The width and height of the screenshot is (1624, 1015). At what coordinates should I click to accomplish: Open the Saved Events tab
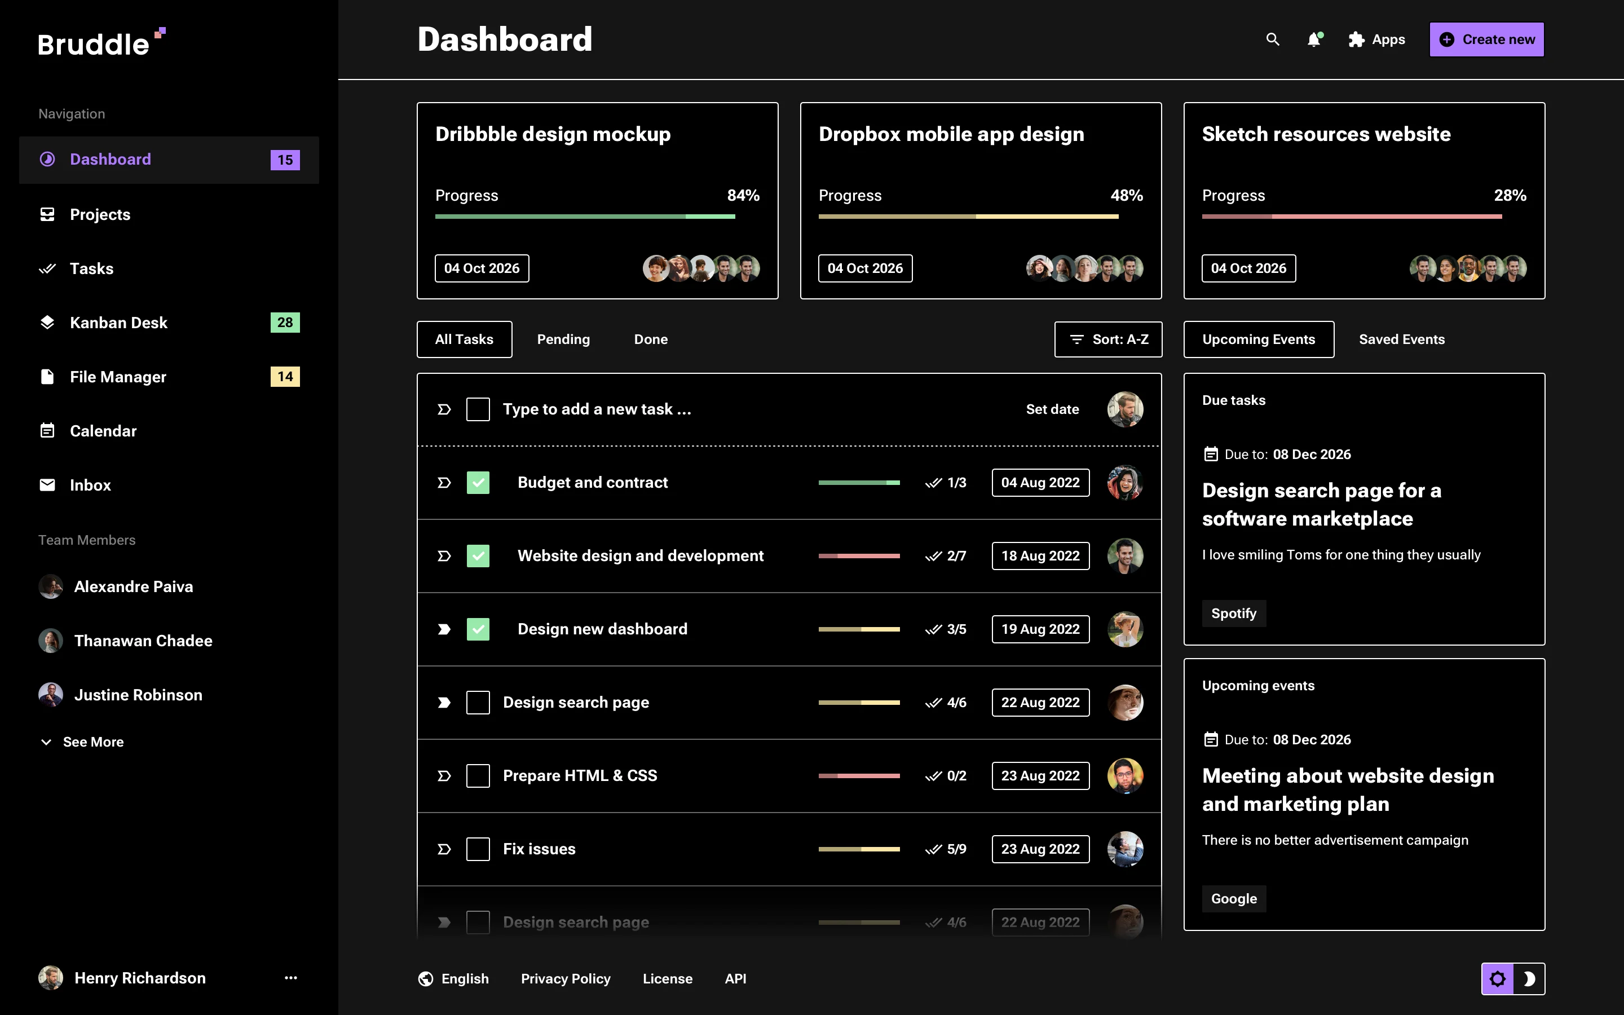tap(1401, 339)
